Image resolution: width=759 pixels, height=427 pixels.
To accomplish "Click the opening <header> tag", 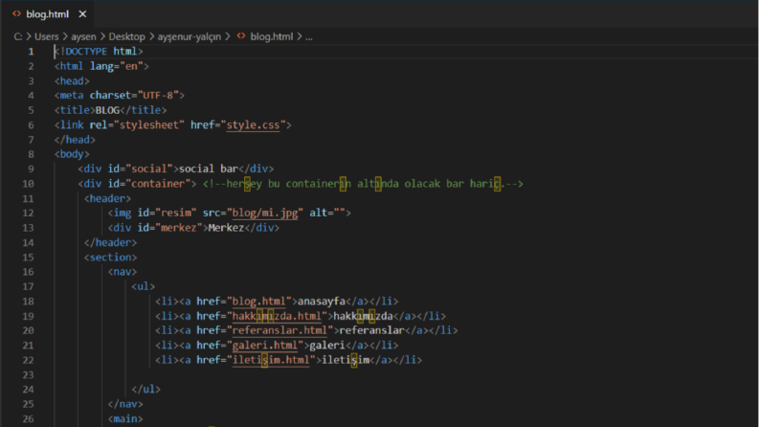I will point(107,198).
